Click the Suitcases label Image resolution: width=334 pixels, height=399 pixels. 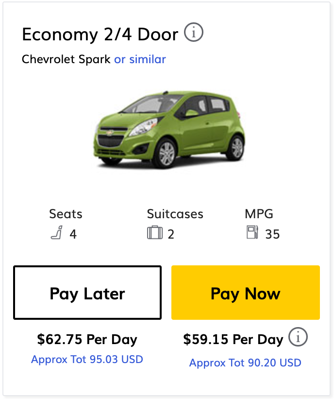point(175,214)
